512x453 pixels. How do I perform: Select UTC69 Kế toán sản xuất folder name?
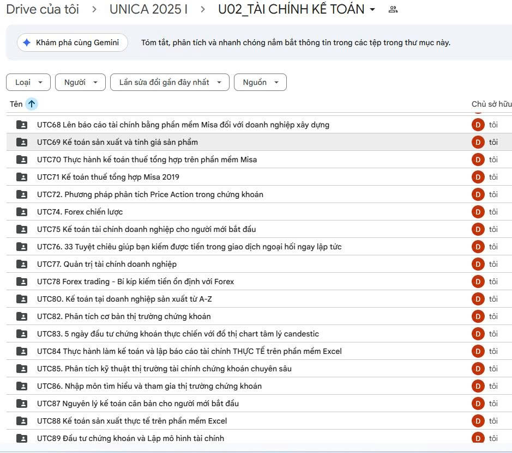click(x=117, y=142)
